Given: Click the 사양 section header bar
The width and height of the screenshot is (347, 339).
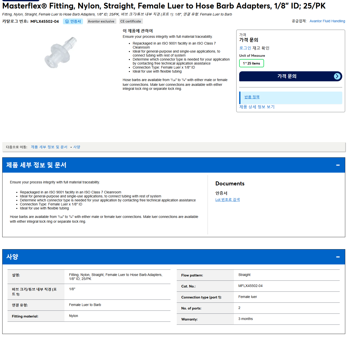Looking at the screenshot, I should click(x=173, y=257).
